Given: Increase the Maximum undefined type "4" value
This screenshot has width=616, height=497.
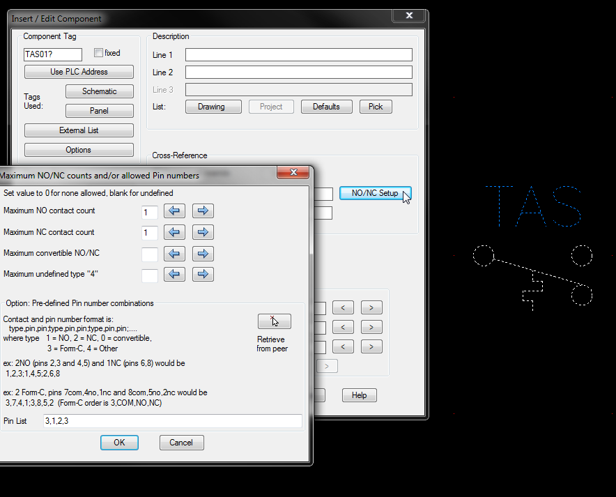Looking at the screenshot, I should point(203,273).
